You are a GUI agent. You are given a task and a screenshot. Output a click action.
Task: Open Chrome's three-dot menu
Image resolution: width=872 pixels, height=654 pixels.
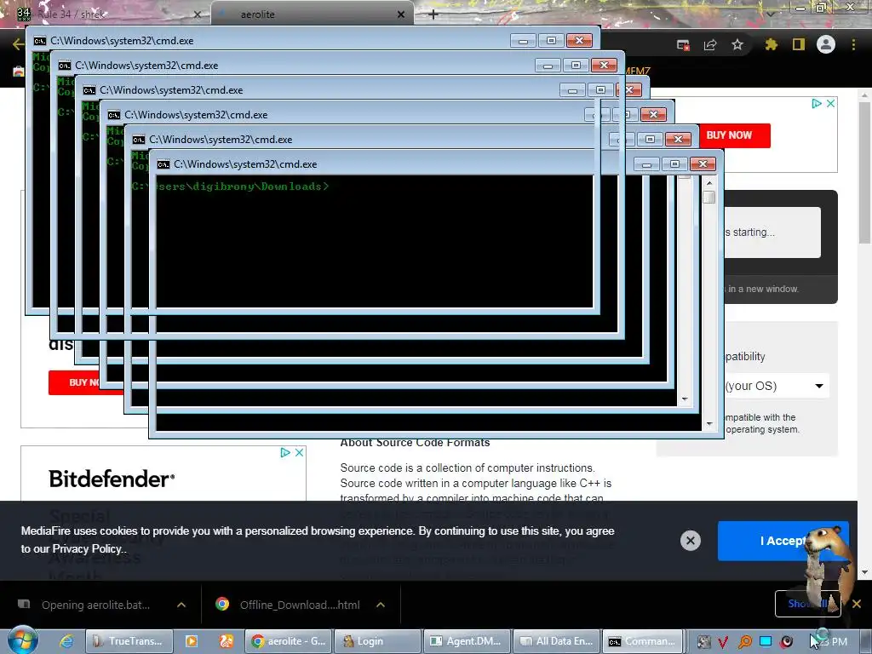[853, 44]
